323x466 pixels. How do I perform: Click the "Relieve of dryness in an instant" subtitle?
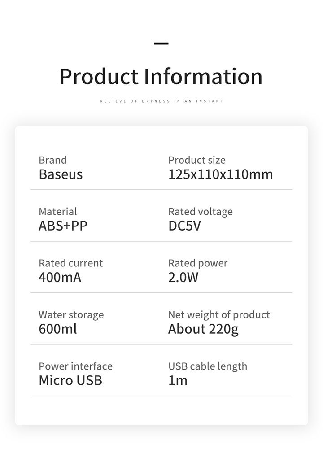(x=161, y=101)
